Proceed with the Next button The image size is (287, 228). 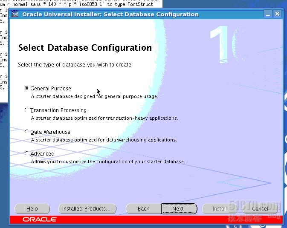[x=179, y=208]
